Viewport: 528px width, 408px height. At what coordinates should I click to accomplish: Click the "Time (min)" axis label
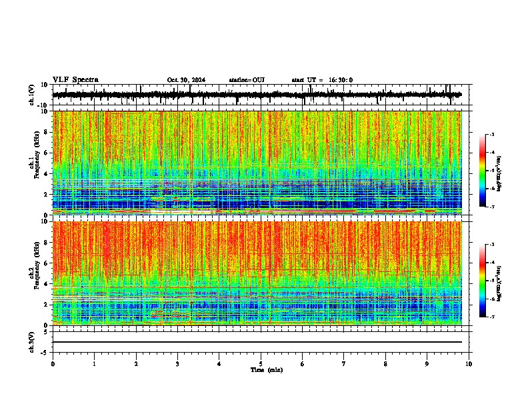pyautogui.click(x=267, y=370)
